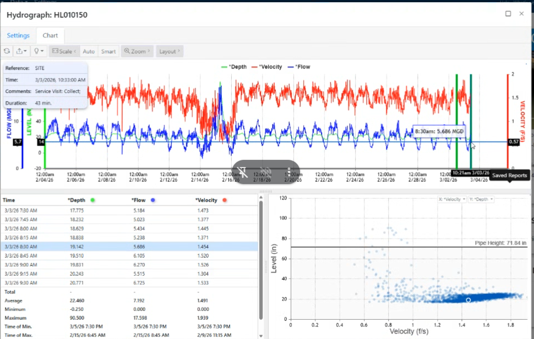534x339 pixels.
Task: Click the refresh chart icon
Action: tap(7, 51)
